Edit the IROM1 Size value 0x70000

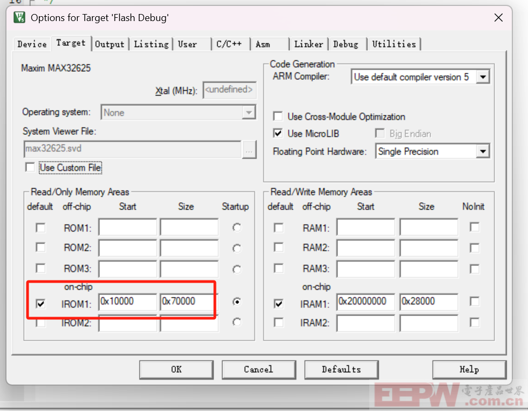point(189,302)
